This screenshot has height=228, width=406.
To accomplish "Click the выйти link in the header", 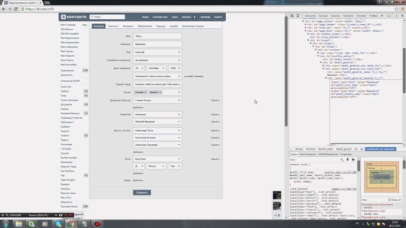I will pyautogui.click(x=218, y=17).
